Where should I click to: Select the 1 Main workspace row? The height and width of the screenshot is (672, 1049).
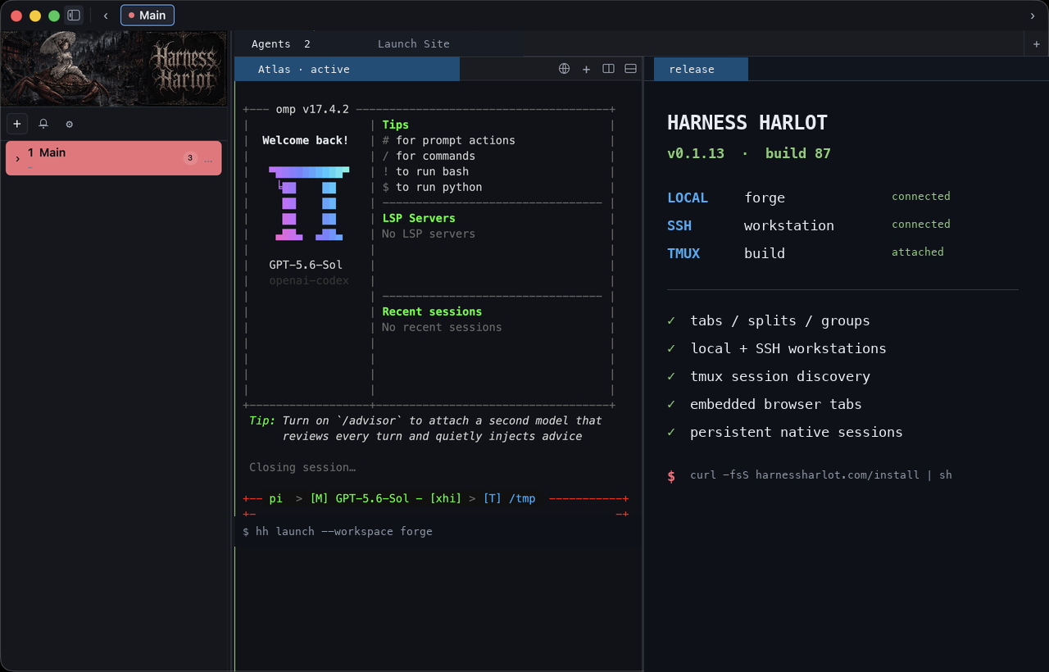coord(114,158)
